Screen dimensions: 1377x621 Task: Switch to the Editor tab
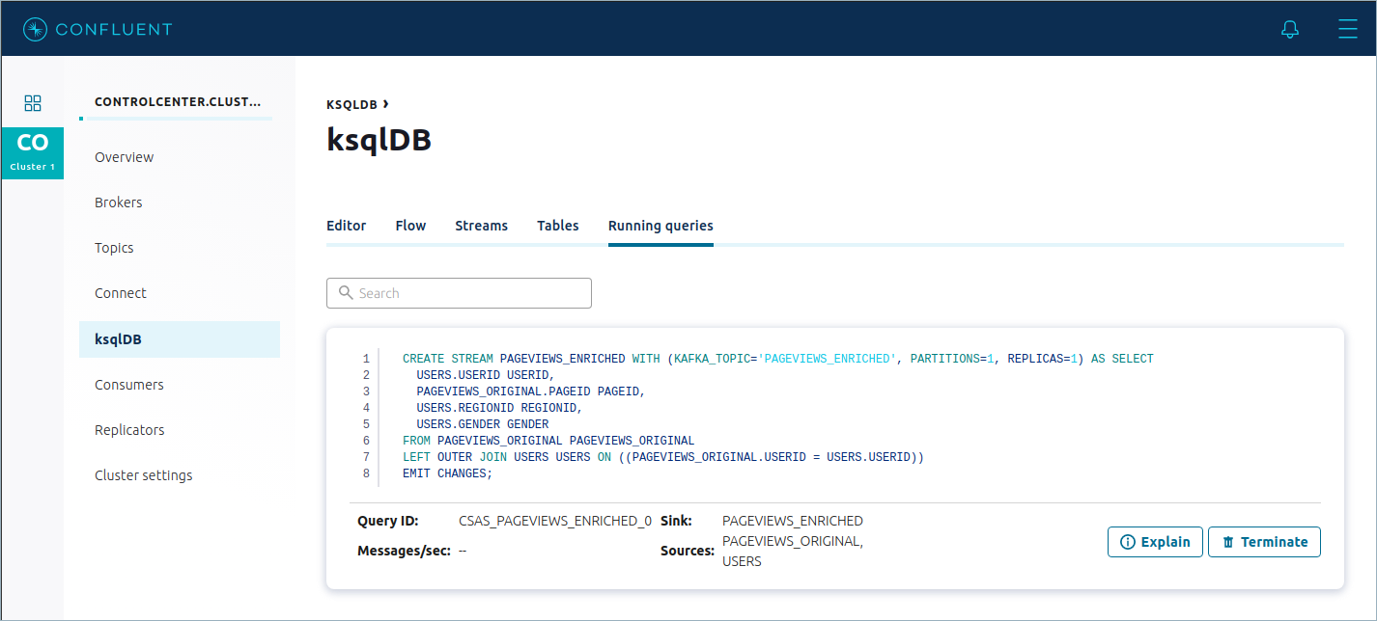347,225
